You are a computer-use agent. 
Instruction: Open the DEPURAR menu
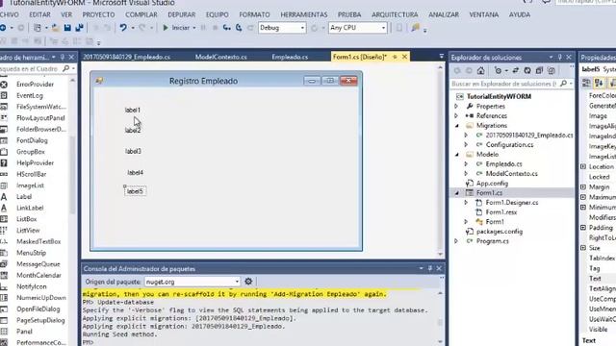[x=182, y=14]
